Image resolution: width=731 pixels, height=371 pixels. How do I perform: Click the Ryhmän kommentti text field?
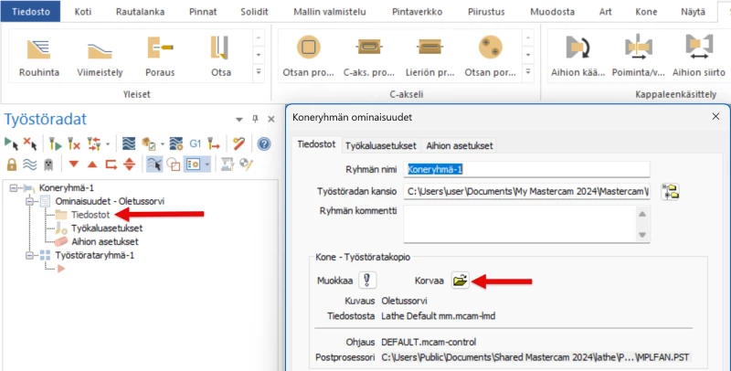pos(520,222)
